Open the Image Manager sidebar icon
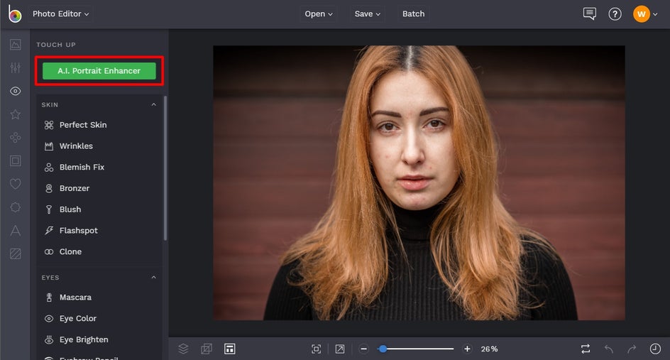The width and height of the screenshot is (670, 360). (x=16, y=45)
